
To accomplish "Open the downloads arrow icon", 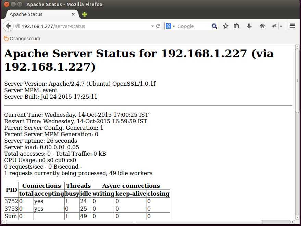I will coord(249,26).
